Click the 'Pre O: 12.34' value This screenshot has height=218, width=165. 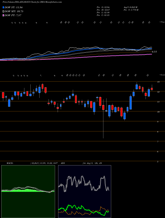[x=103, y=7]
